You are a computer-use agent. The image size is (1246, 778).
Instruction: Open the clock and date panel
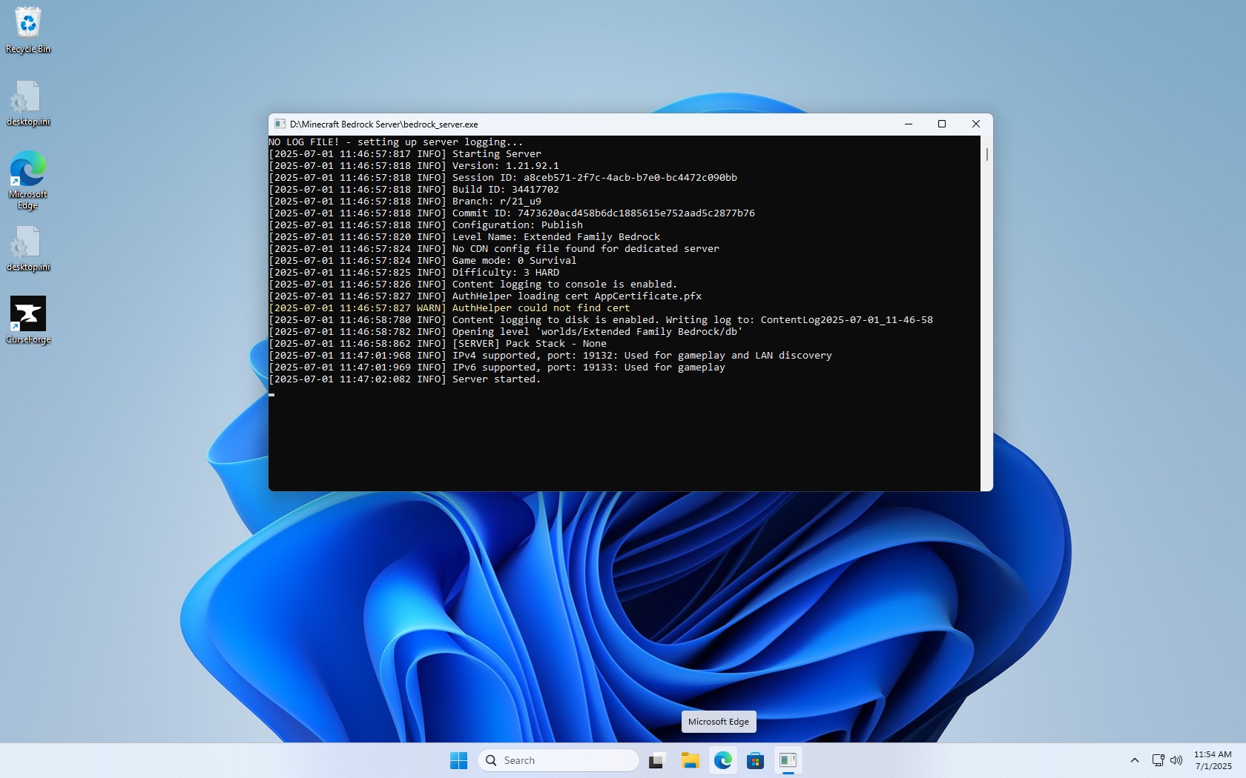pos(1213,760)
